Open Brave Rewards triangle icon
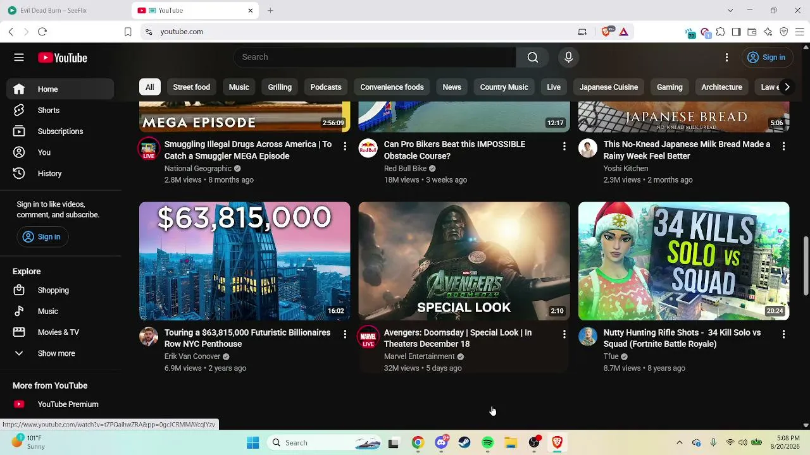Viewport: 810px width, 455px height. 624,32
